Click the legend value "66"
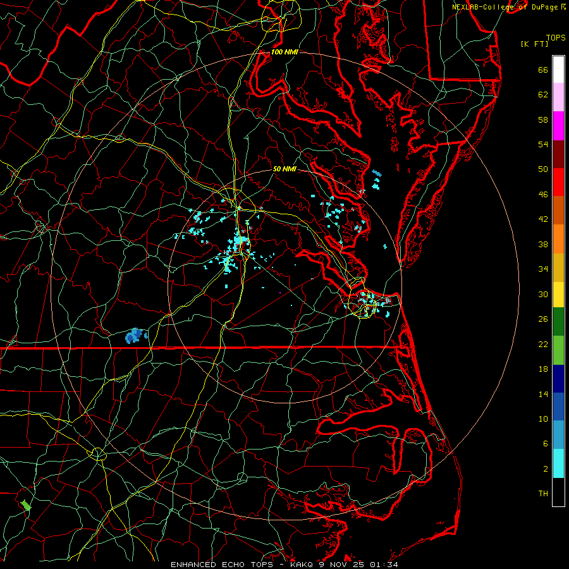Image resolution: width=569 pixels, height=569 pixels. 543,70
